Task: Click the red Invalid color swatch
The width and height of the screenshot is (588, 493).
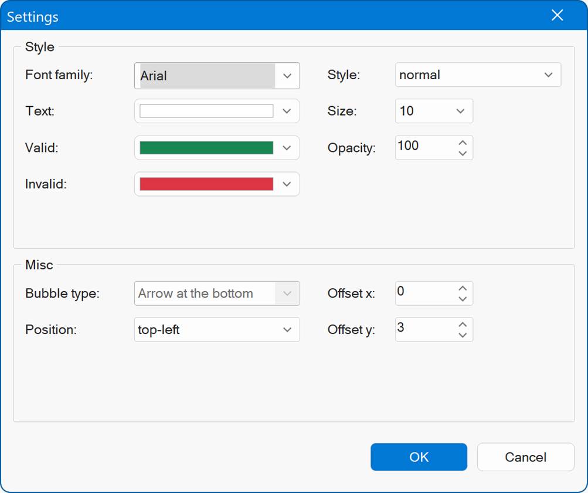Action: click(x=206, y=184)
